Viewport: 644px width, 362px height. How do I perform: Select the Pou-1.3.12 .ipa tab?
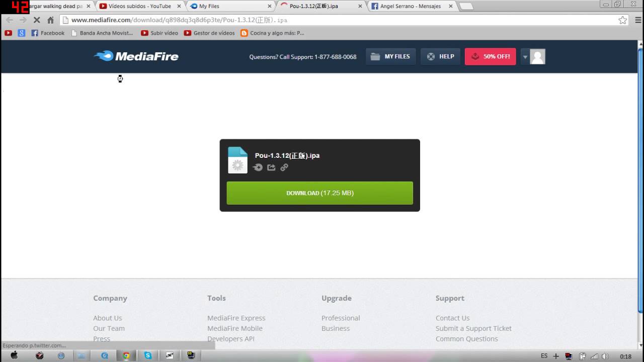coord(321,7)
